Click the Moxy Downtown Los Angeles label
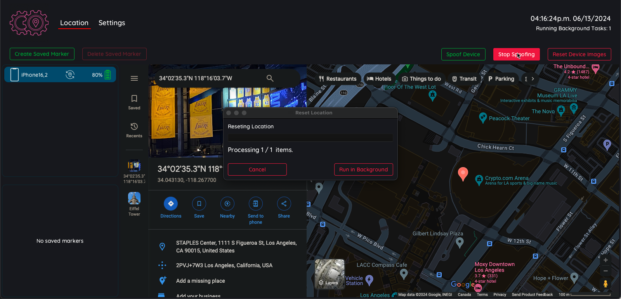 pyautogui.click(x=494, y=267)
